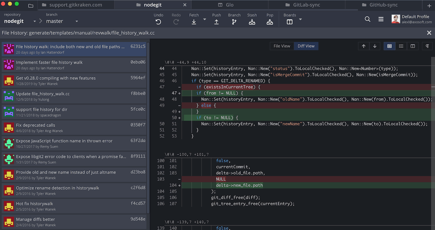435x230 pixels.
Task: Click the Undo icon in toolbar
Action: pos(158,21)
